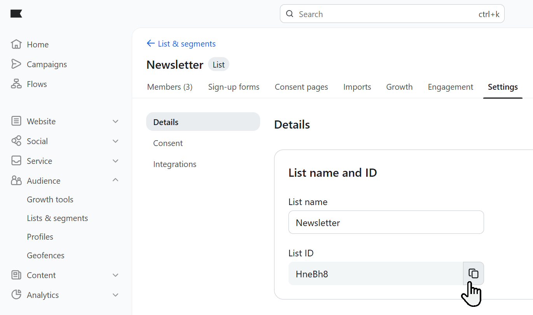Image resolution: width=533 pixels, height=315 pixels.
Task: Click the magnifier icon in search bar
Action: (x=290, y=14)
